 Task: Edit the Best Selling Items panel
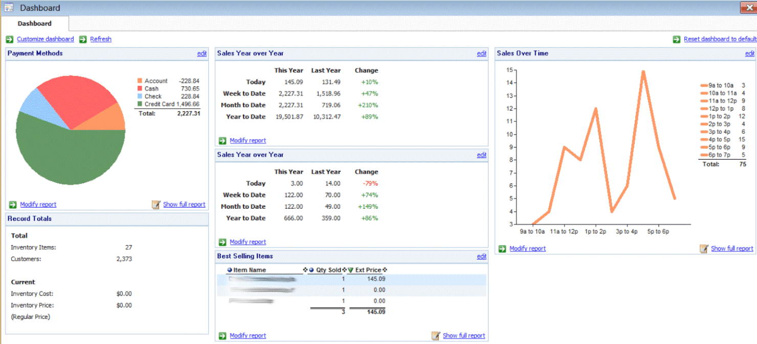[x=481, y=257]
